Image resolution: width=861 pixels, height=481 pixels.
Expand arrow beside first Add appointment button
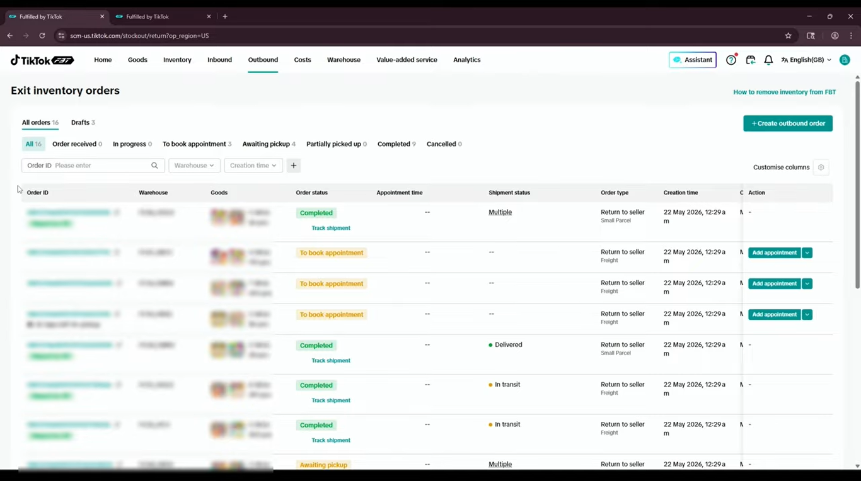[807, 252]
